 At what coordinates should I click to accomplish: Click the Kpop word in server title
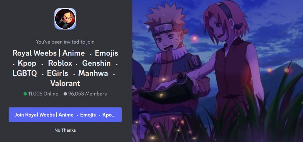27,63
